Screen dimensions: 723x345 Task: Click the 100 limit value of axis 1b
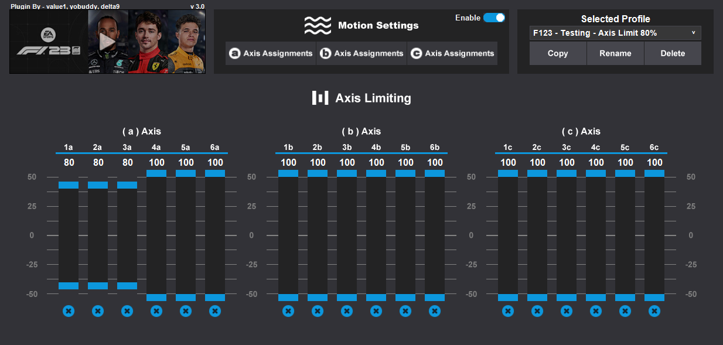(x=288, y=162)
